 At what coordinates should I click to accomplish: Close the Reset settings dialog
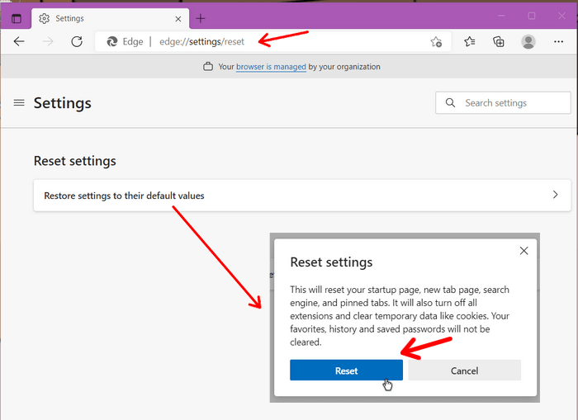(524, 251)
